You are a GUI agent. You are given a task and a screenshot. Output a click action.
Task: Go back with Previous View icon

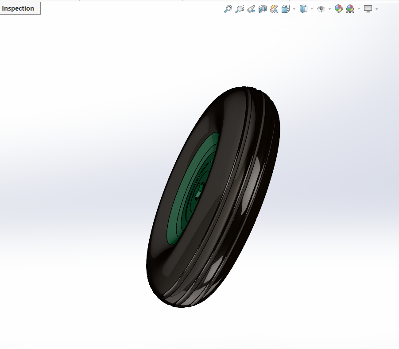(x=251, y=9)
